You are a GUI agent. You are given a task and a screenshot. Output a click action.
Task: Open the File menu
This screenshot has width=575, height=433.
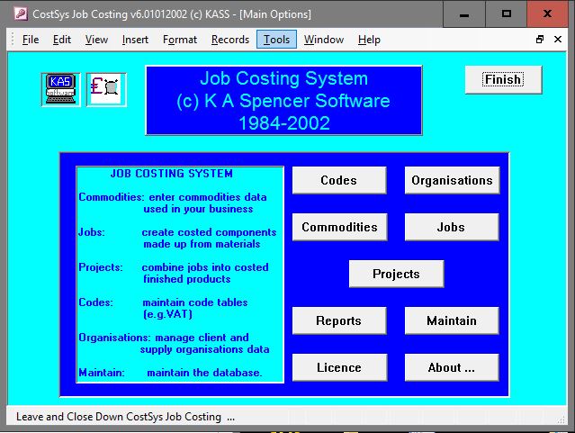click(31, 40)
